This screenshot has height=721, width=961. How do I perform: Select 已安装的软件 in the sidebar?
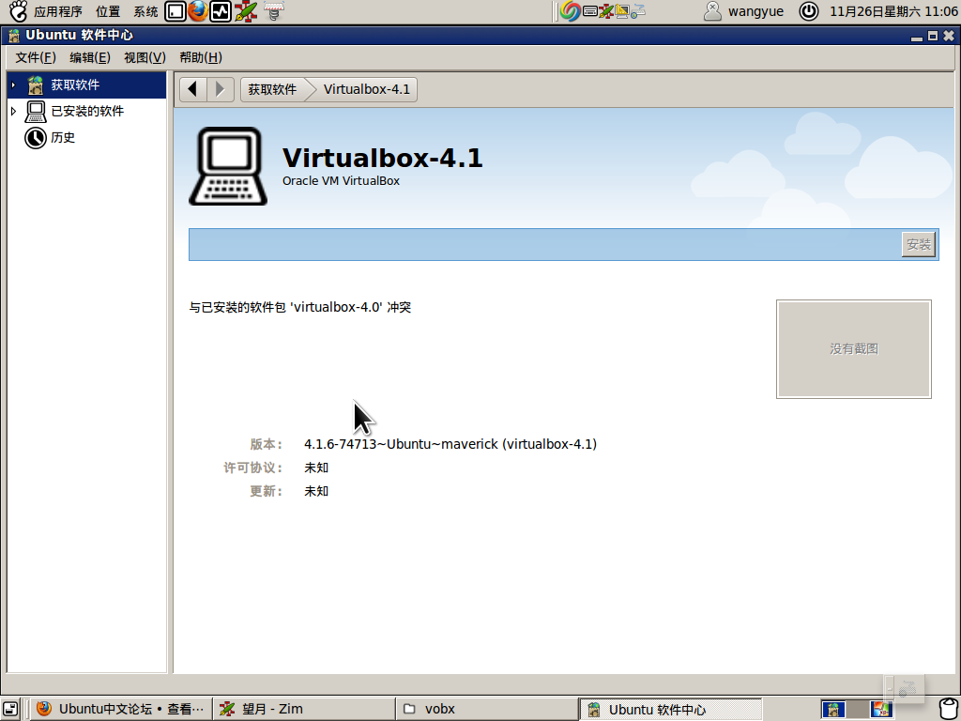(86, 111)
